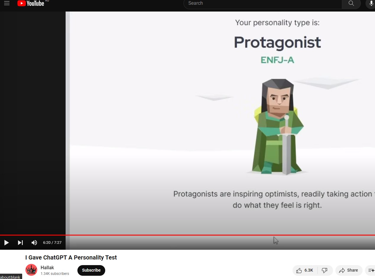Open the YouTube hamburger guide menu
The width and height of the screenshot is (375, 279).
7,3
